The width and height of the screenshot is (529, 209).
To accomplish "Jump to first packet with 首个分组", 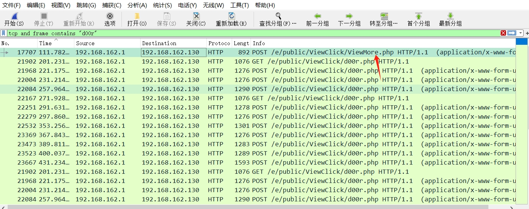I will [419, 16].
